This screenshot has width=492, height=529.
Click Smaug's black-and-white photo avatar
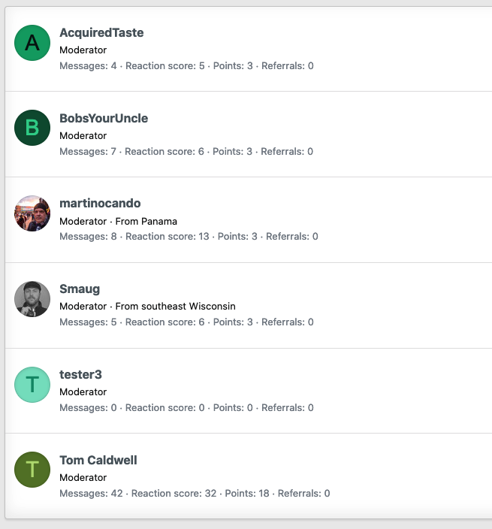point(32,299)
